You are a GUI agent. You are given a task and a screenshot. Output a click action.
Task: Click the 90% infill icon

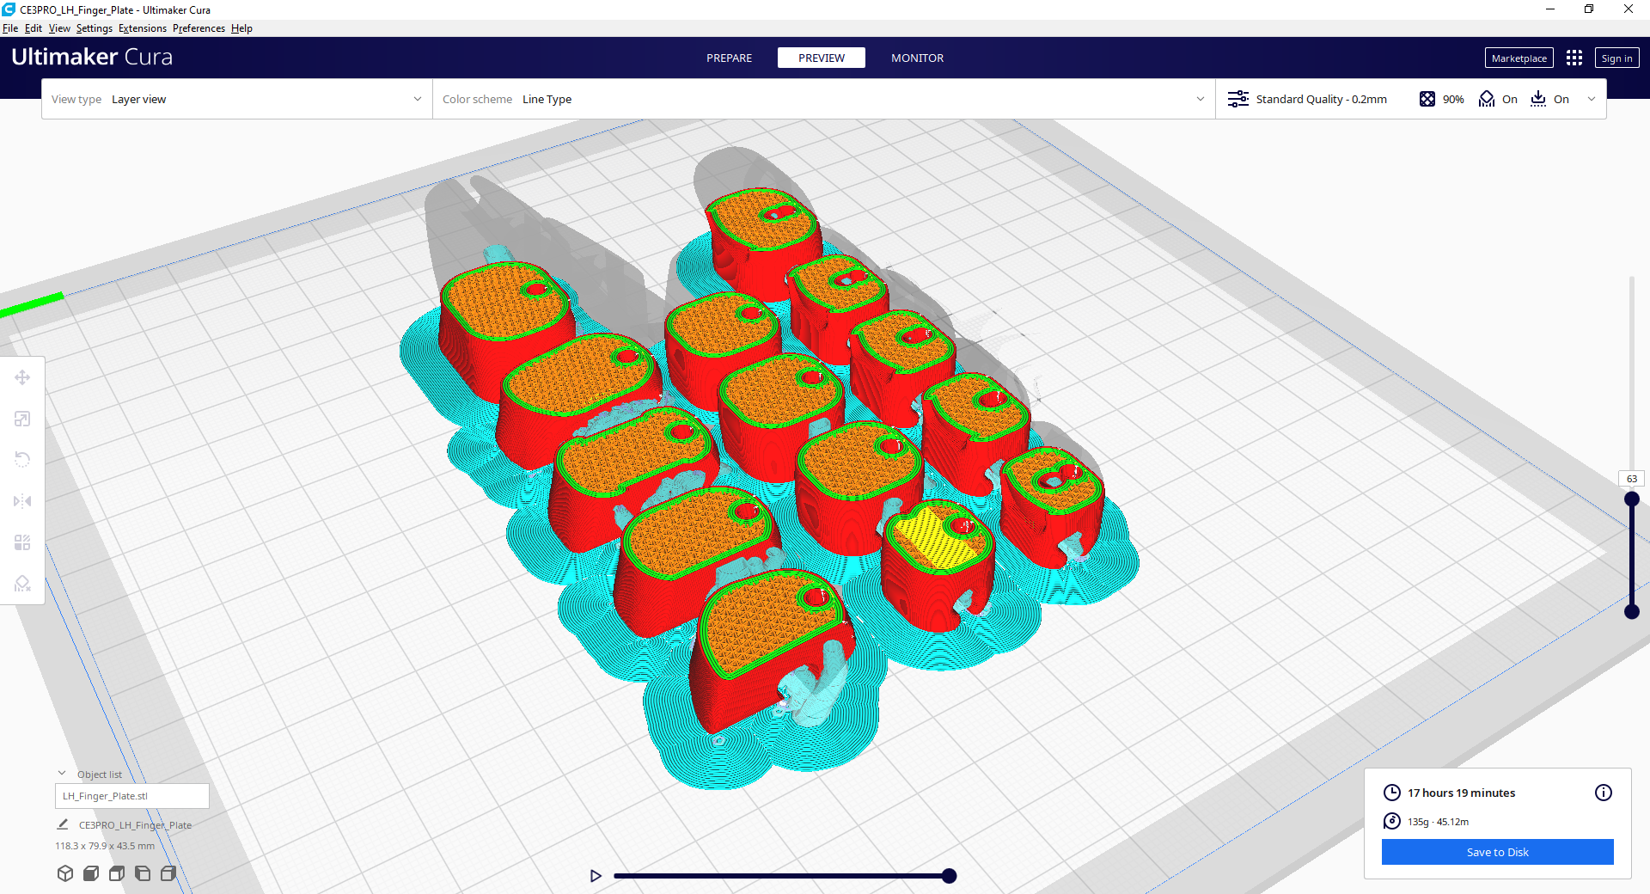tap(1427, 99)
